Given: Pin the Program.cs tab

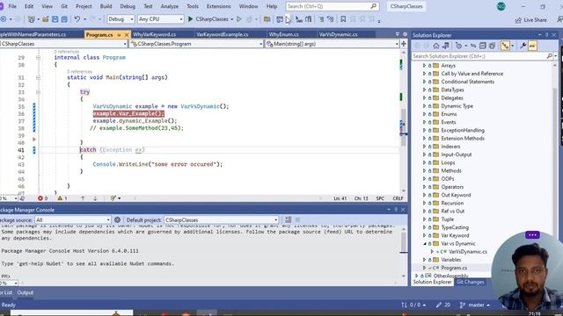Looking at the screenshot, I should click(x=119, y=35).
